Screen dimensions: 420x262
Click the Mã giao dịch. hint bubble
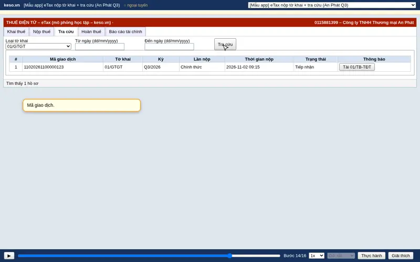coord(82,105)
